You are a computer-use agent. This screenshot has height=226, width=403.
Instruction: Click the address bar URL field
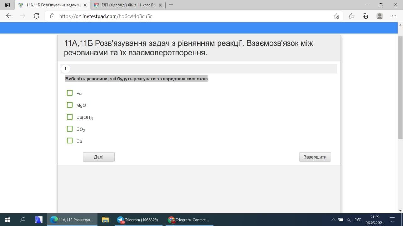189,16
